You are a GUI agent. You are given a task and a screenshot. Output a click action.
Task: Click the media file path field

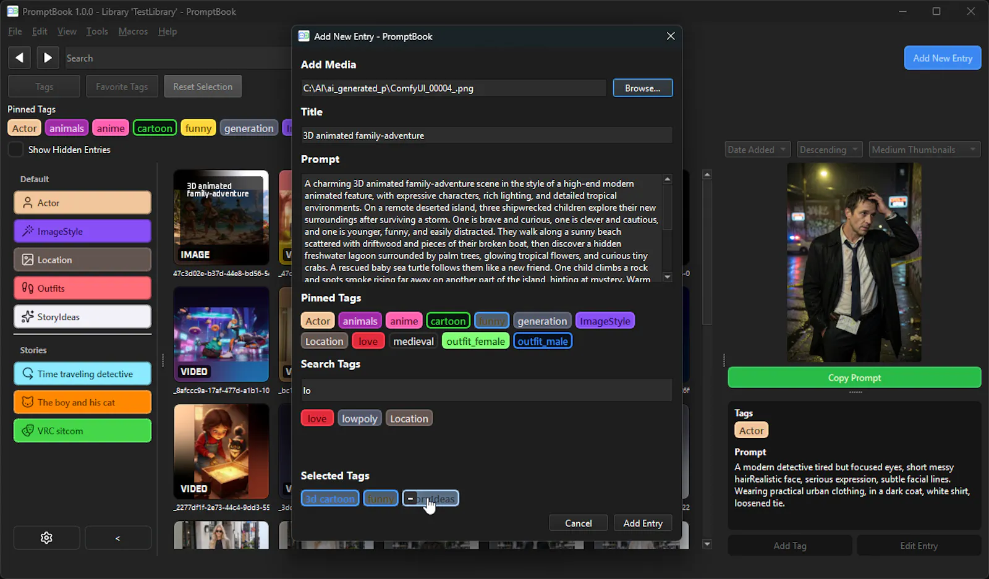(453, 88)
